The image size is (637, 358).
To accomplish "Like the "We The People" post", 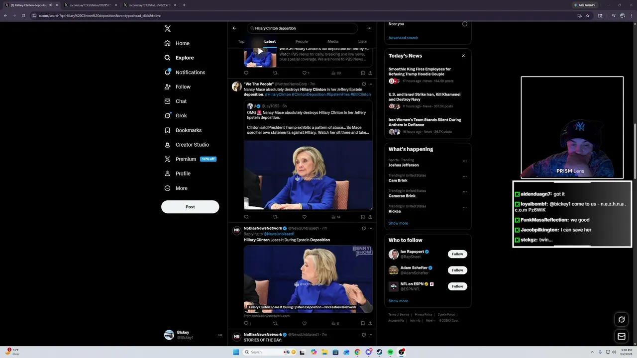I will point(304,217).
